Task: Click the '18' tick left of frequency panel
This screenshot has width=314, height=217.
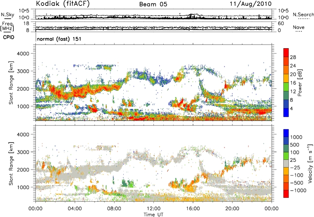Action: point(26,24)
